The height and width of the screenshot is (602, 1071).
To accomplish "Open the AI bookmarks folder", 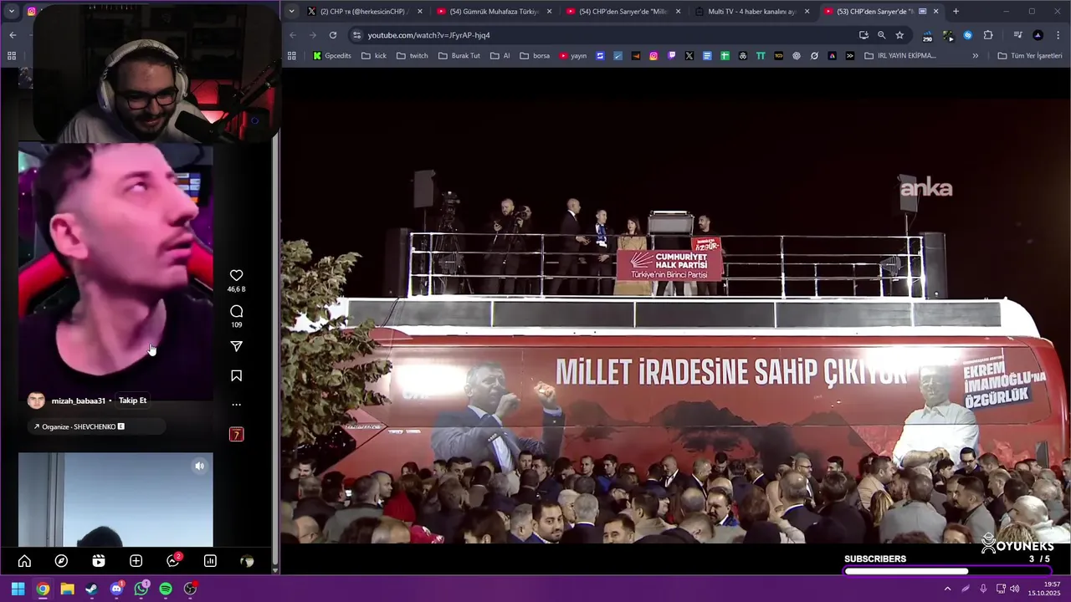I will 500,56.
